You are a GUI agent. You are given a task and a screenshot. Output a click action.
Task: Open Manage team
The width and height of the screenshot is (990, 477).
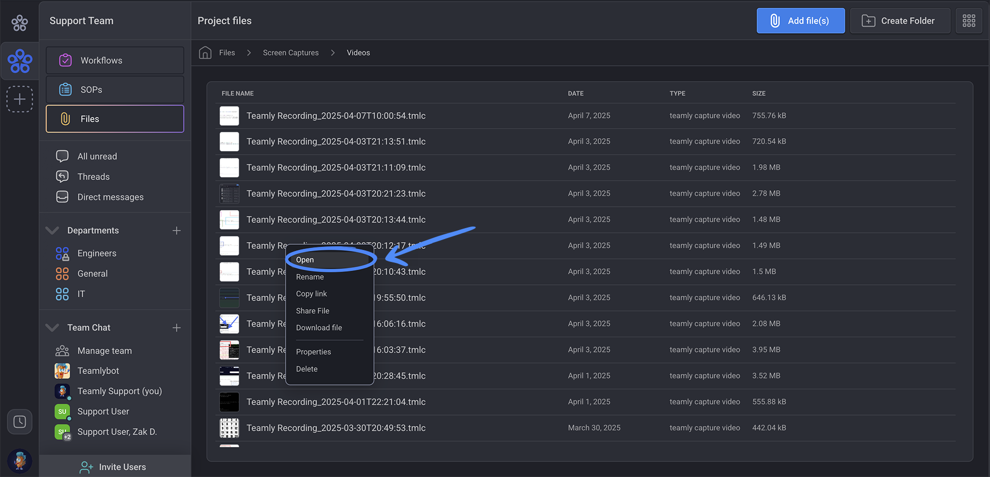[104, 351]
